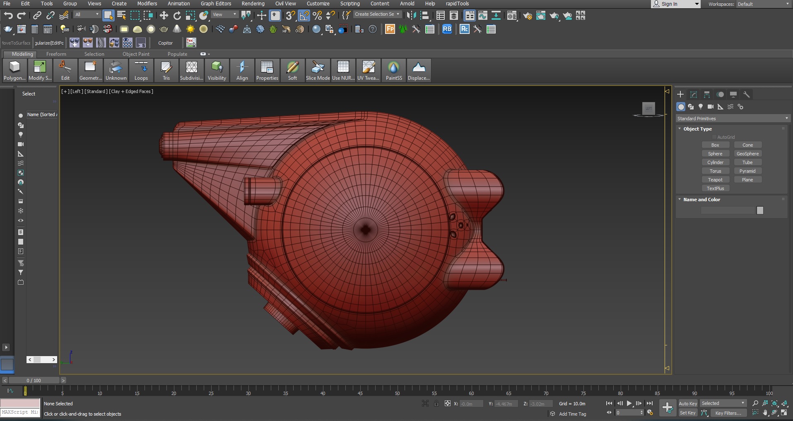Screen dimensions: 793x421
Task: Select the Move tool in main toolbar
Action: [x=164, y=16]
